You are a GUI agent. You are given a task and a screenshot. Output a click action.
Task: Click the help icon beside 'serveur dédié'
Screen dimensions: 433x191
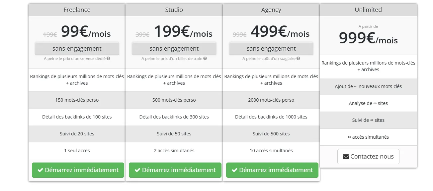pos(108,59)
